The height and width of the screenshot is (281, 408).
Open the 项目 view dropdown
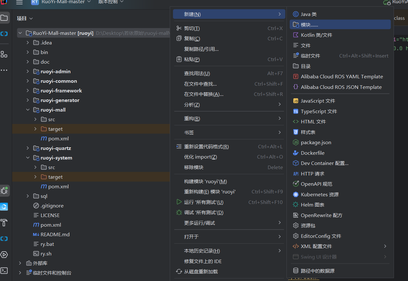tap(25, 19)
